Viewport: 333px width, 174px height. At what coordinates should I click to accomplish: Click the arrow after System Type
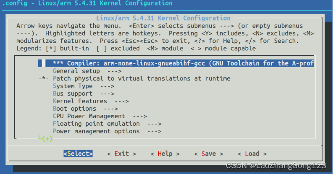(x=107, y=86)
